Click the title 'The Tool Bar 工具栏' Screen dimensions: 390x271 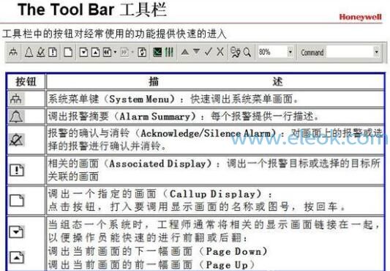(x=91, y=10)
